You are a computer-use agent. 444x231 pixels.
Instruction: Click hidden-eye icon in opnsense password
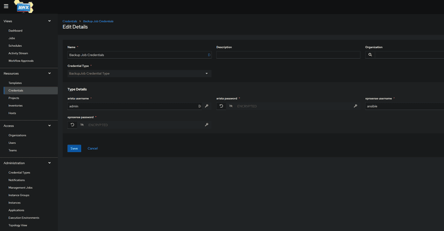point(82,125)
